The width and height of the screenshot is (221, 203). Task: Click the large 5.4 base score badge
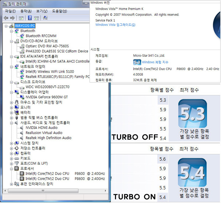point(192,172)
